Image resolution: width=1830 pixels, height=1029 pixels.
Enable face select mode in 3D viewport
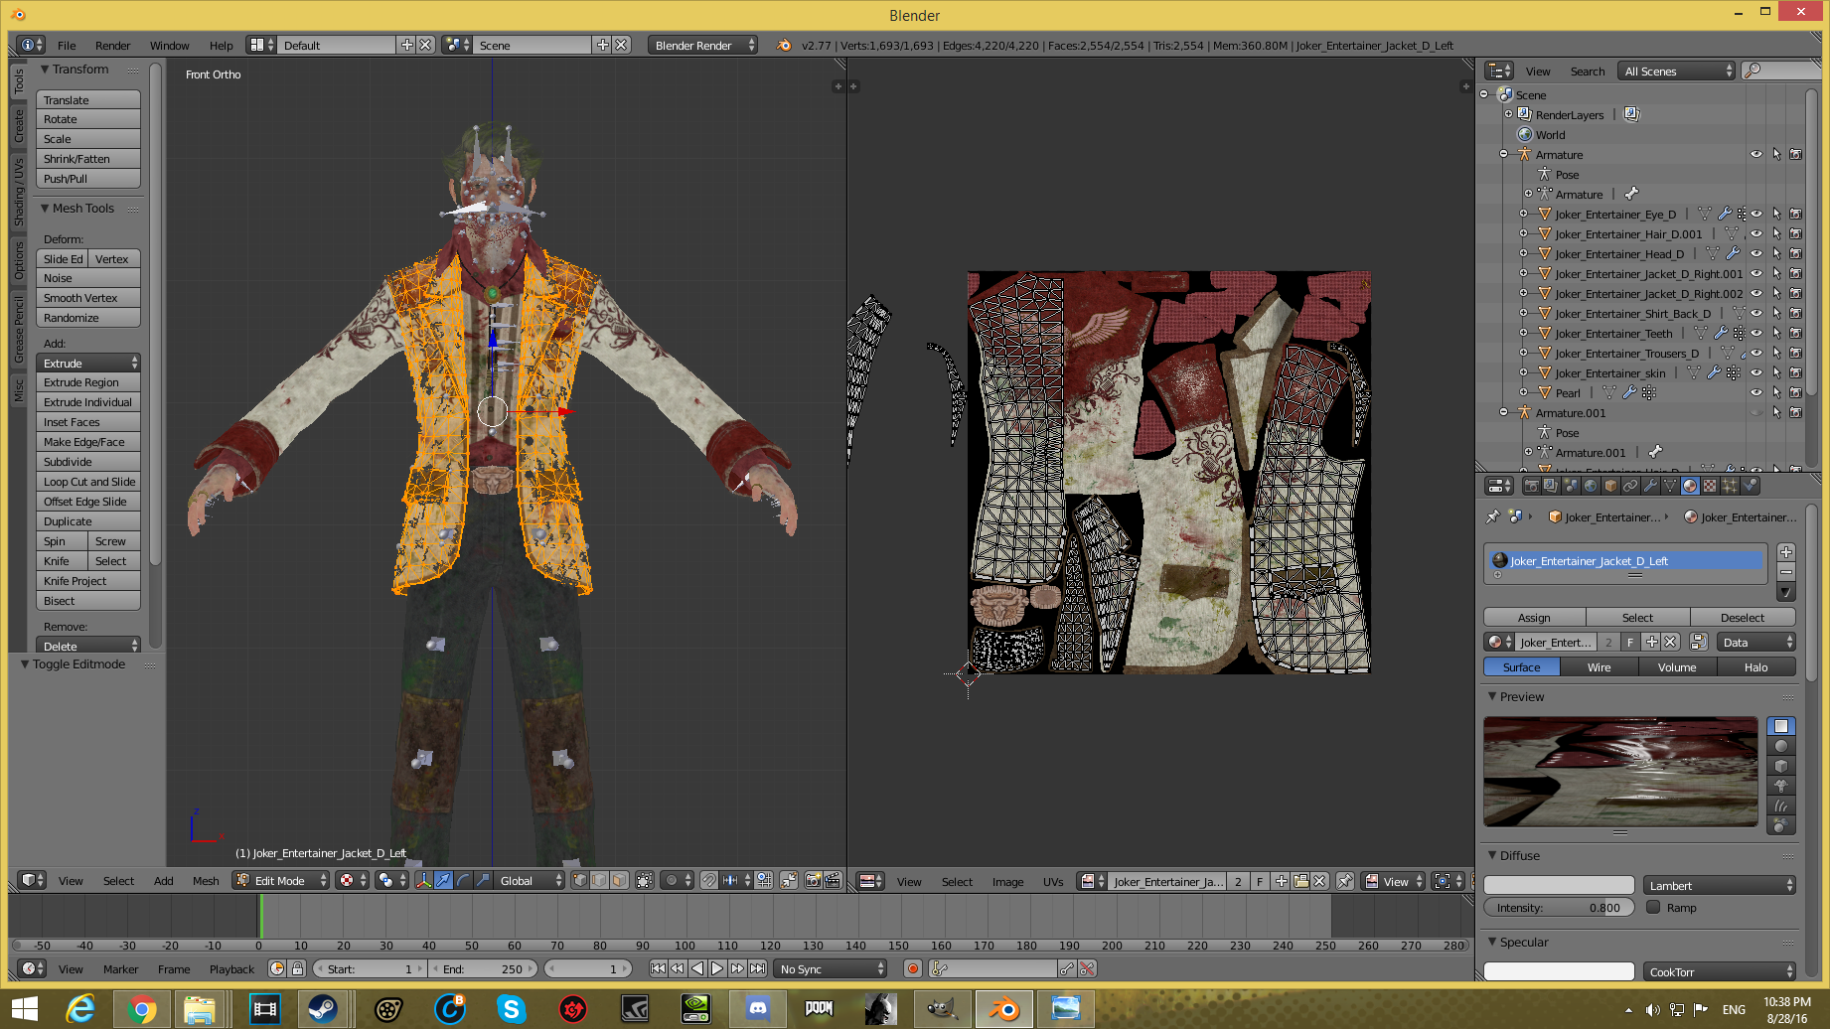coord(620,880)
